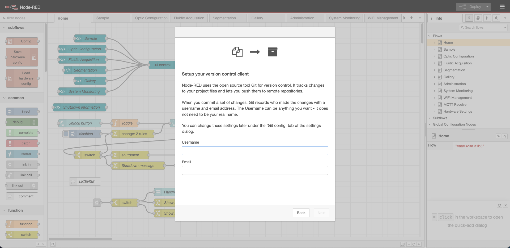510x248 pixels.
Task: Switch to the Administration tab
Action: pyautogui.click(x=305, y=18)
